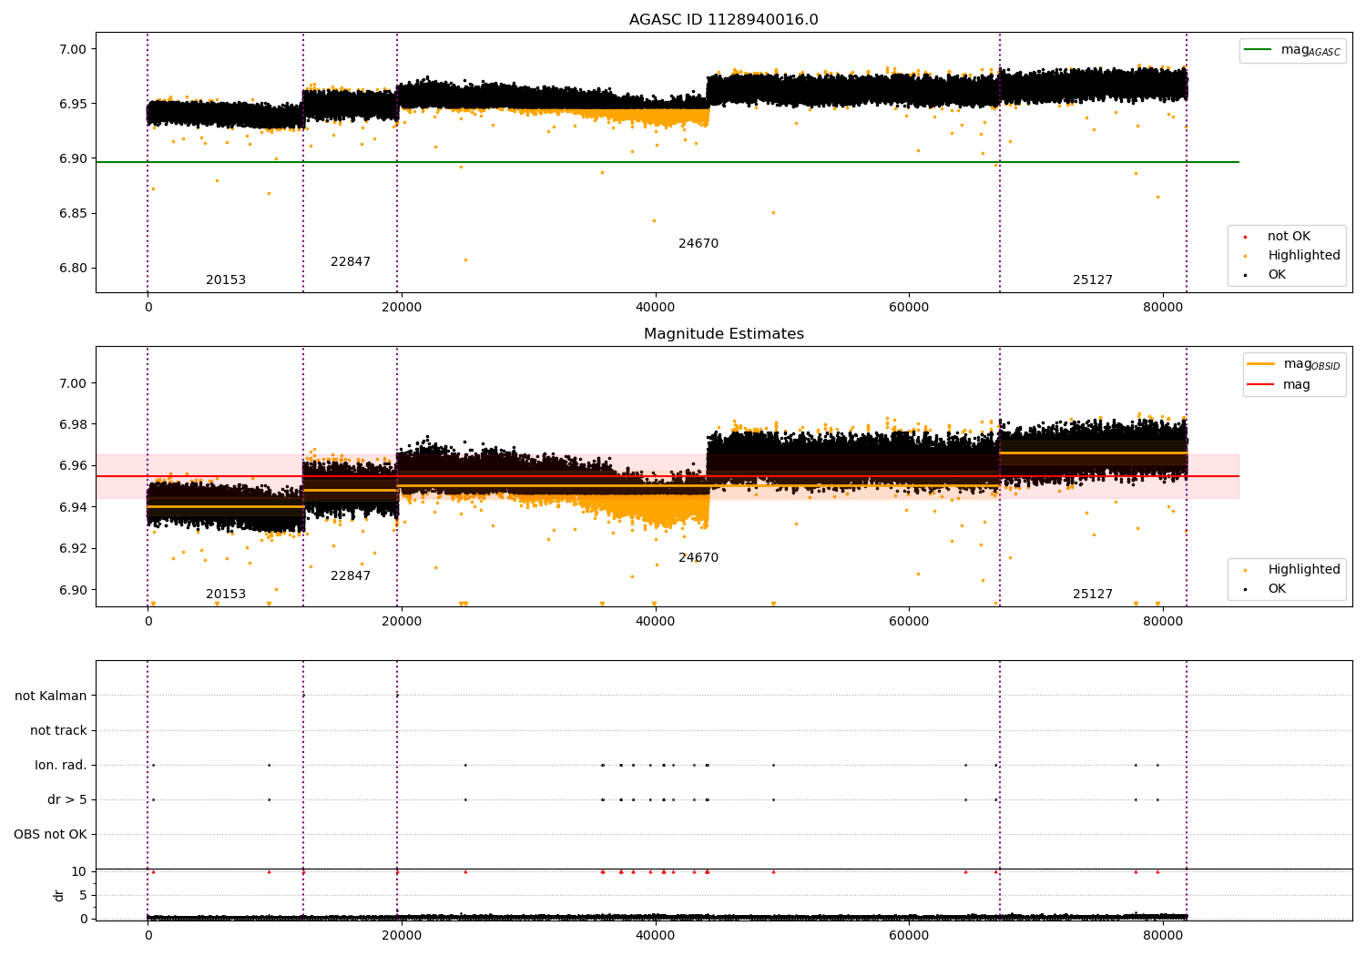Click "OK" in the top plot's lower legend
This screenshot has width=1366, height=956.
pyautogui.click(x=1266, y=275)
